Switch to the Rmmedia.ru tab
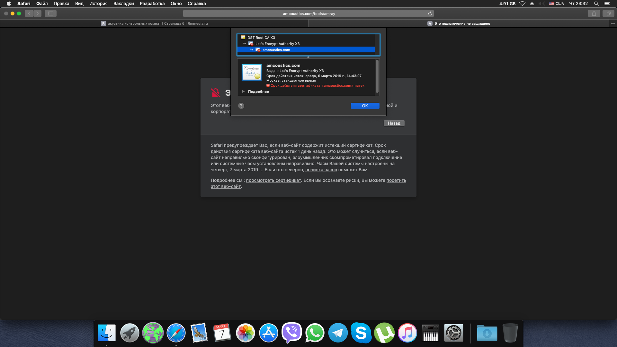617x347 pixels. (154, 23)
